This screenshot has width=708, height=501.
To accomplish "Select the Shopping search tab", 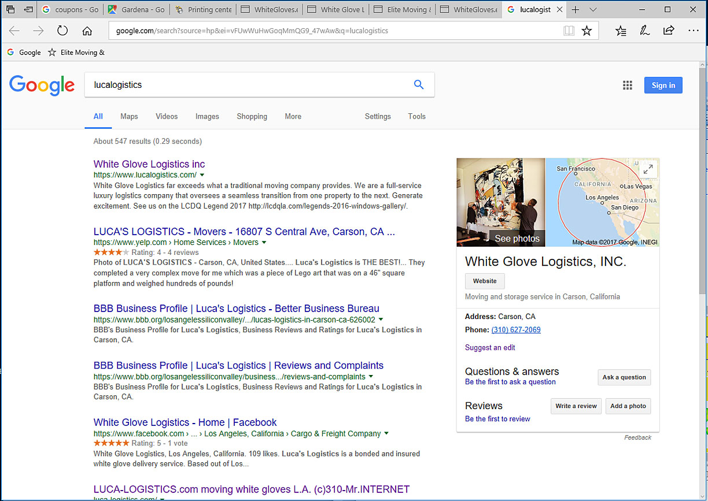I will pos(252,116).
